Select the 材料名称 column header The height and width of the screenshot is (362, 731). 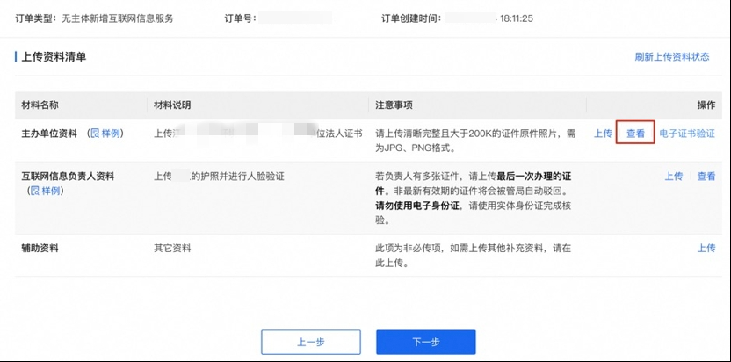tap(40, 105)
